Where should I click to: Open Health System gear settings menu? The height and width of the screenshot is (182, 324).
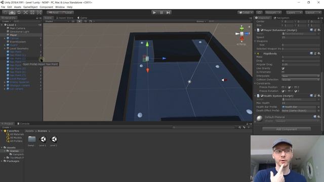(x=319, y=96)
